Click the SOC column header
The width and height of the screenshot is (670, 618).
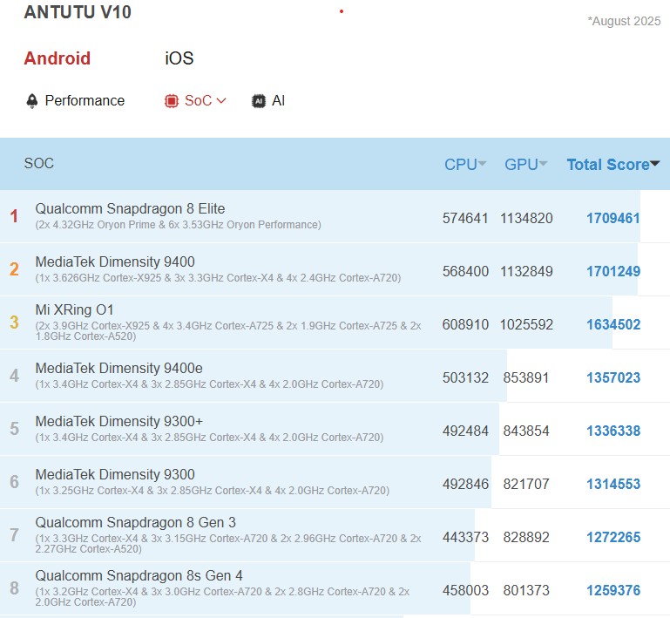click(39, 163)
